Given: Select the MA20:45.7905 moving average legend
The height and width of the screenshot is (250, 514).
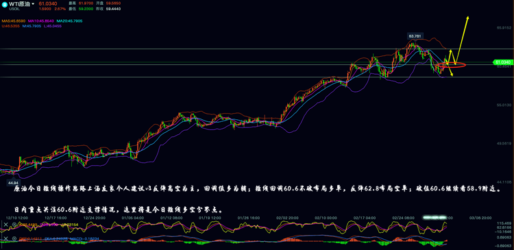Looking at the screenshot, I should pos(69,21).
